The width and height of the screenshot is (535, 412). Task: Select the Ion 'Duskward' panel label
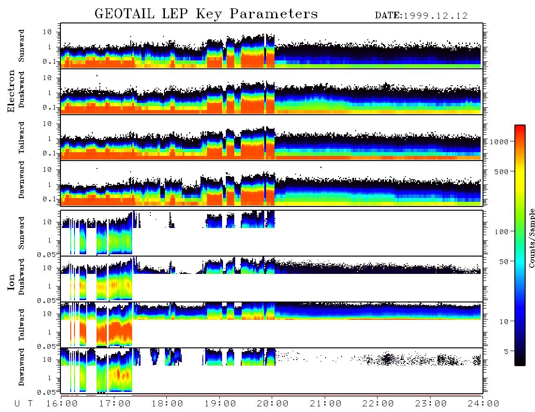22,277
